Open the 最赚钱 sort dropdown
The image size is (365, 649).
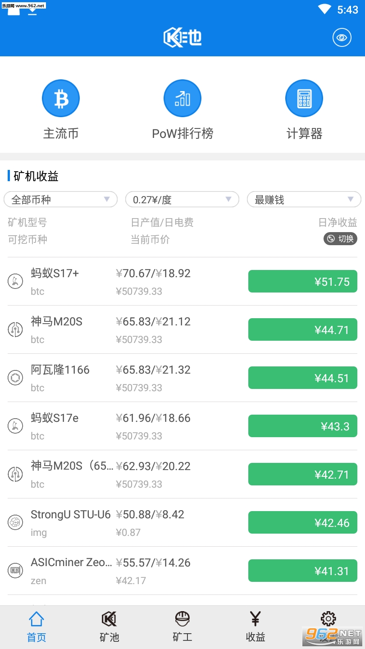[304, 200]
